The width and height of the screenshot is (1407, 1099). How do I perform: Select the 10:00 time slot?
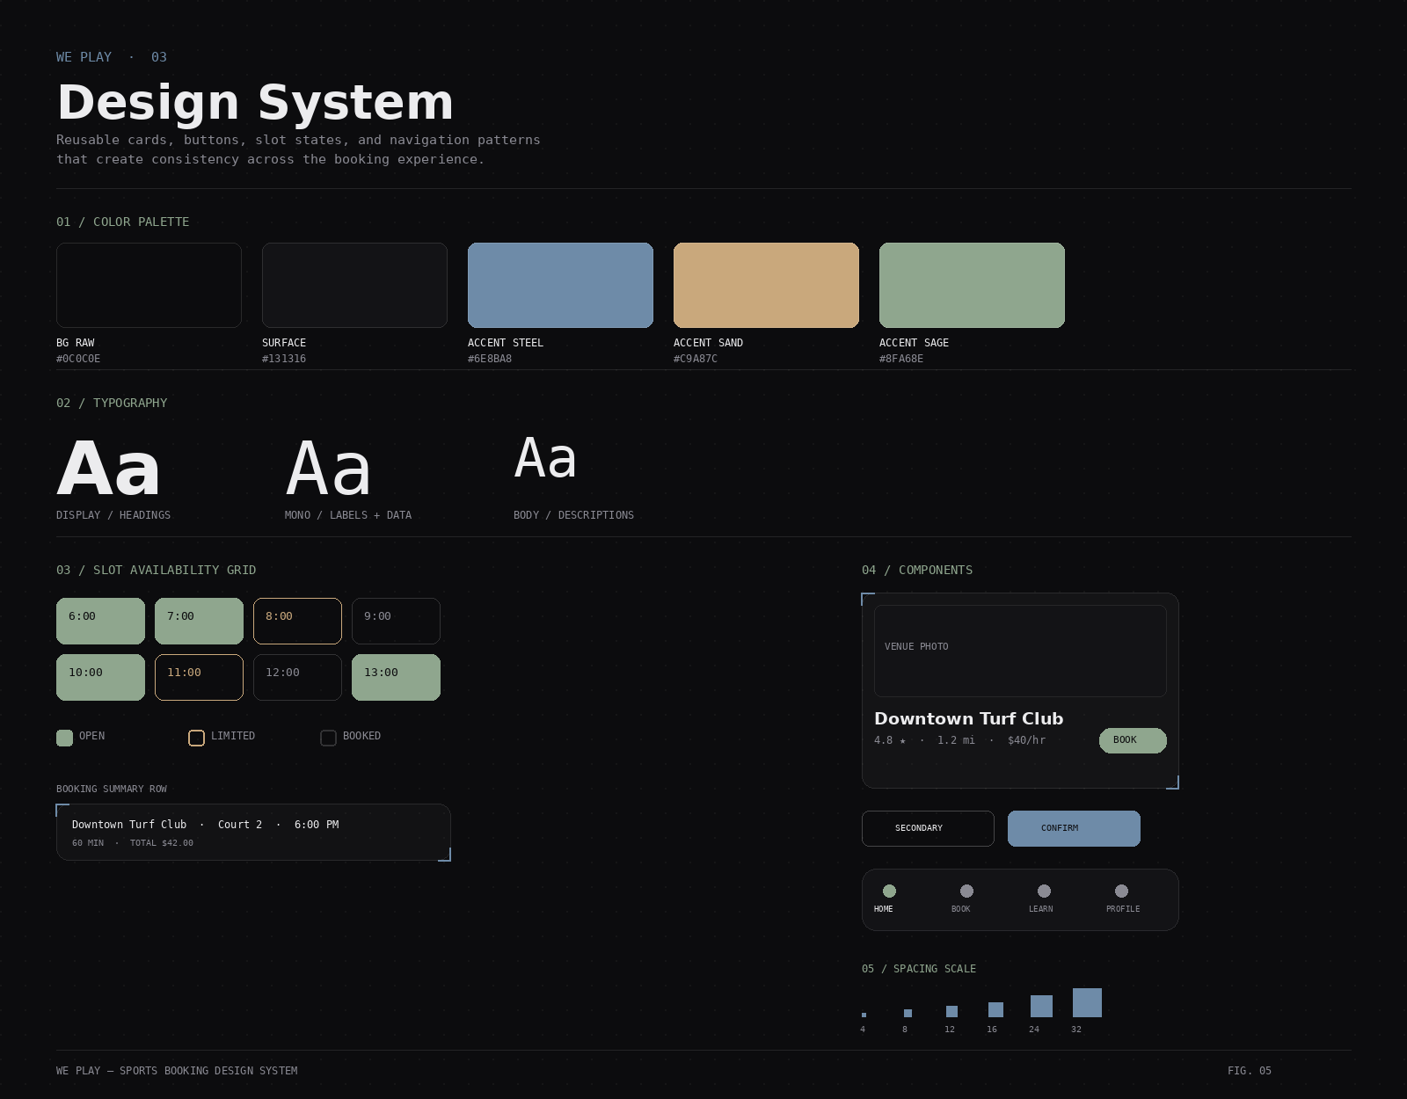tap(100, 677)
